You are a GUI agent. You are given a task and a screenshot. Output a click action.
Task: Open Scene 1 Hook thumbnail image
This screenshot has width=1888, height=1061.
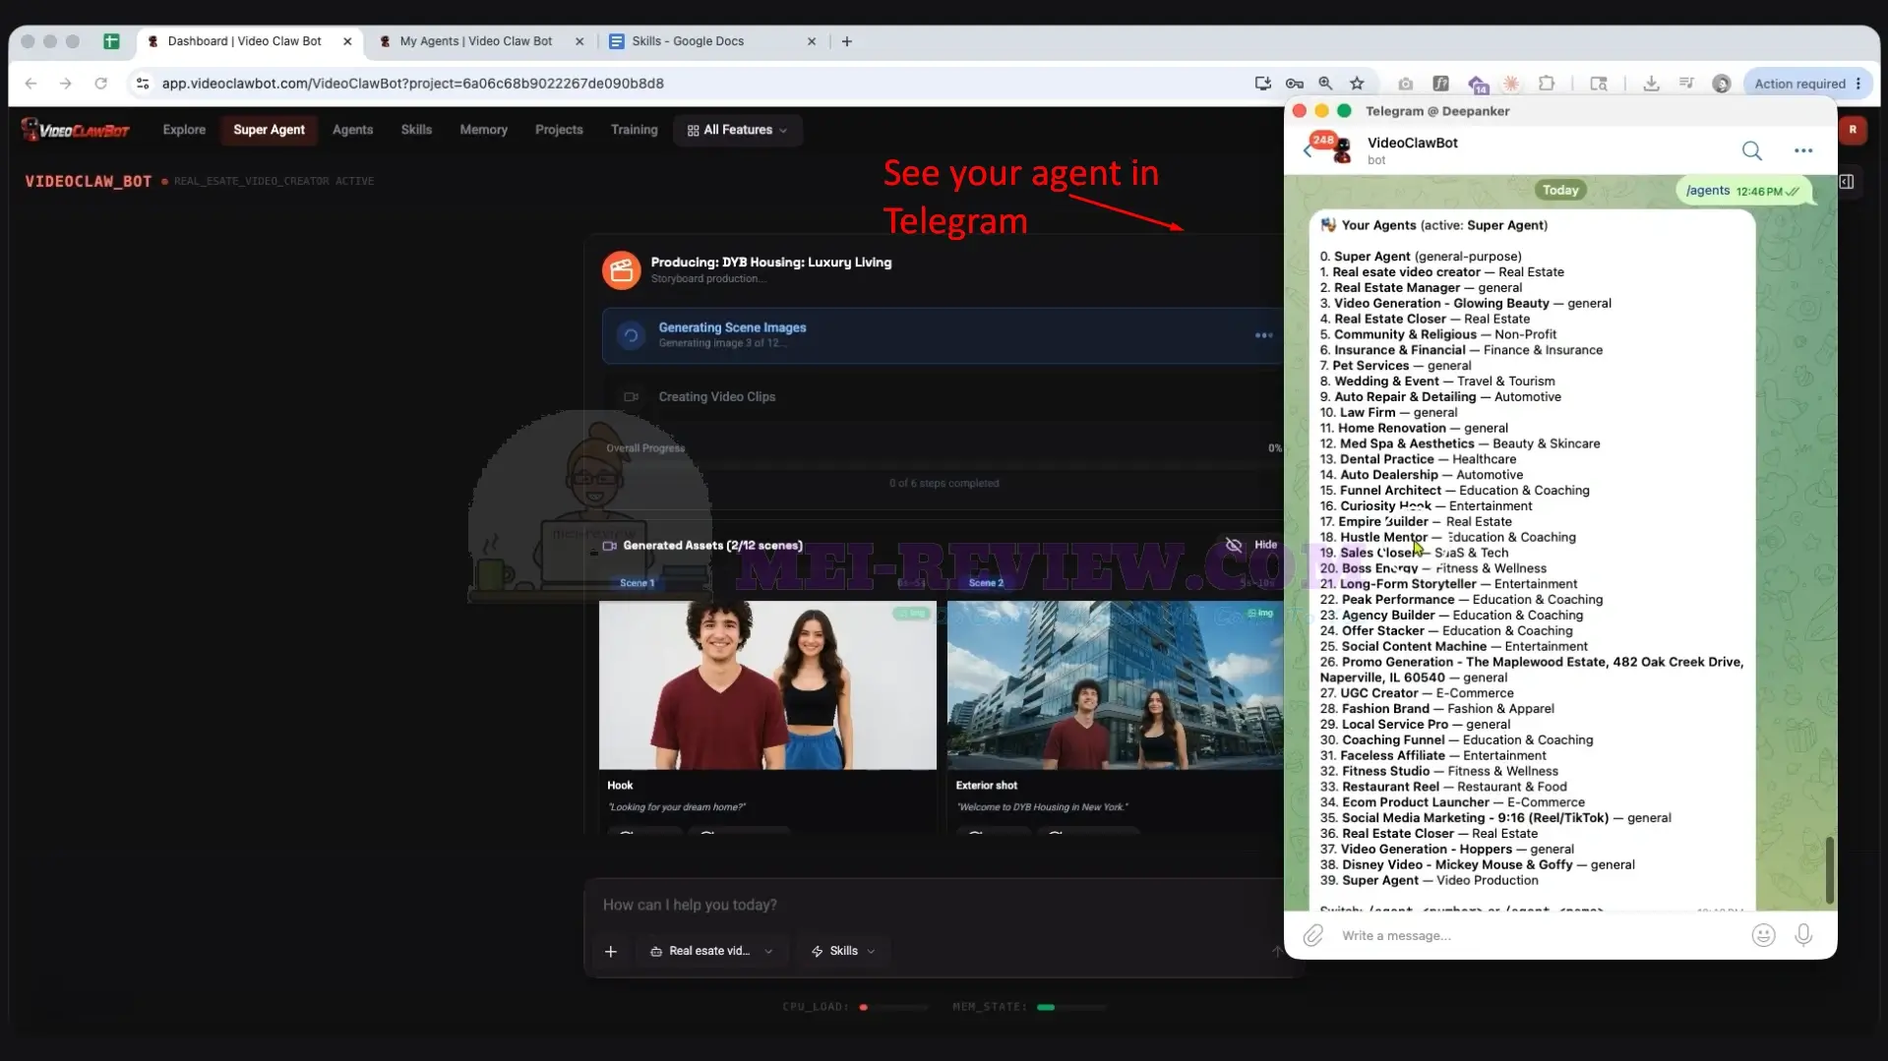(x=767, y=685)
